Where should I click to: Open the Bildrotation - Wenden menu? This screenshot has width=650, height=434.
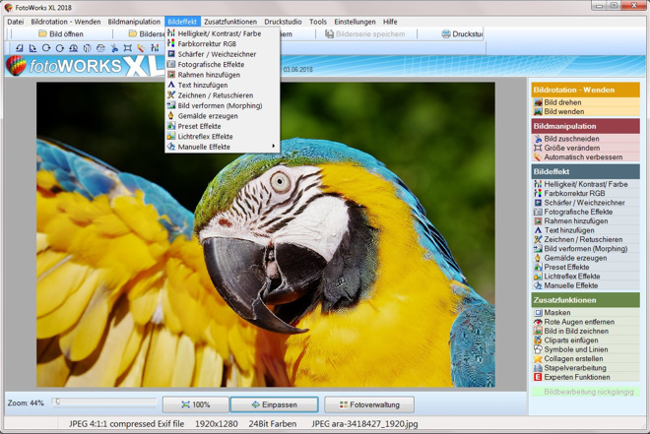pos(66,22)
